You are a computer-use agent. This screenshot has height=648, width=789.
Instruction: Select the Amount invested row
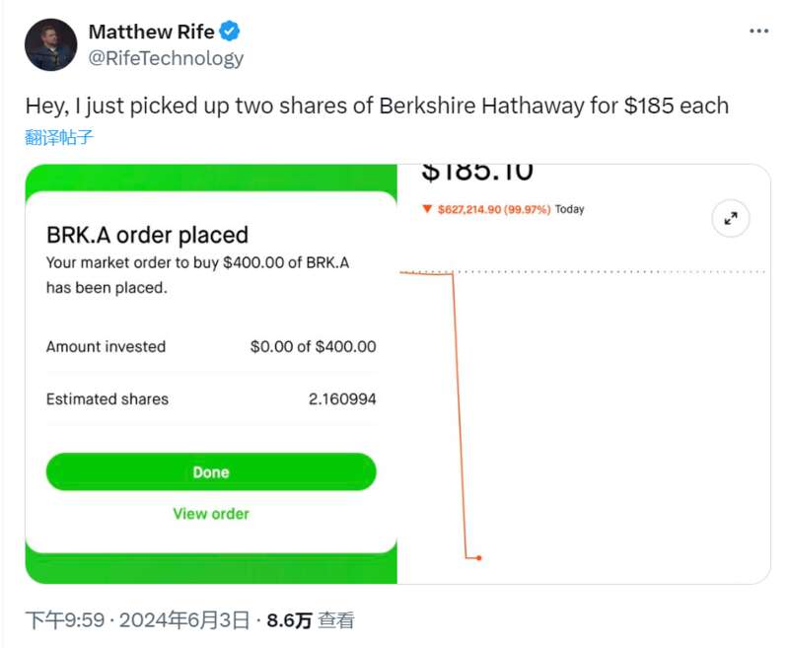[x=211, y=346]
